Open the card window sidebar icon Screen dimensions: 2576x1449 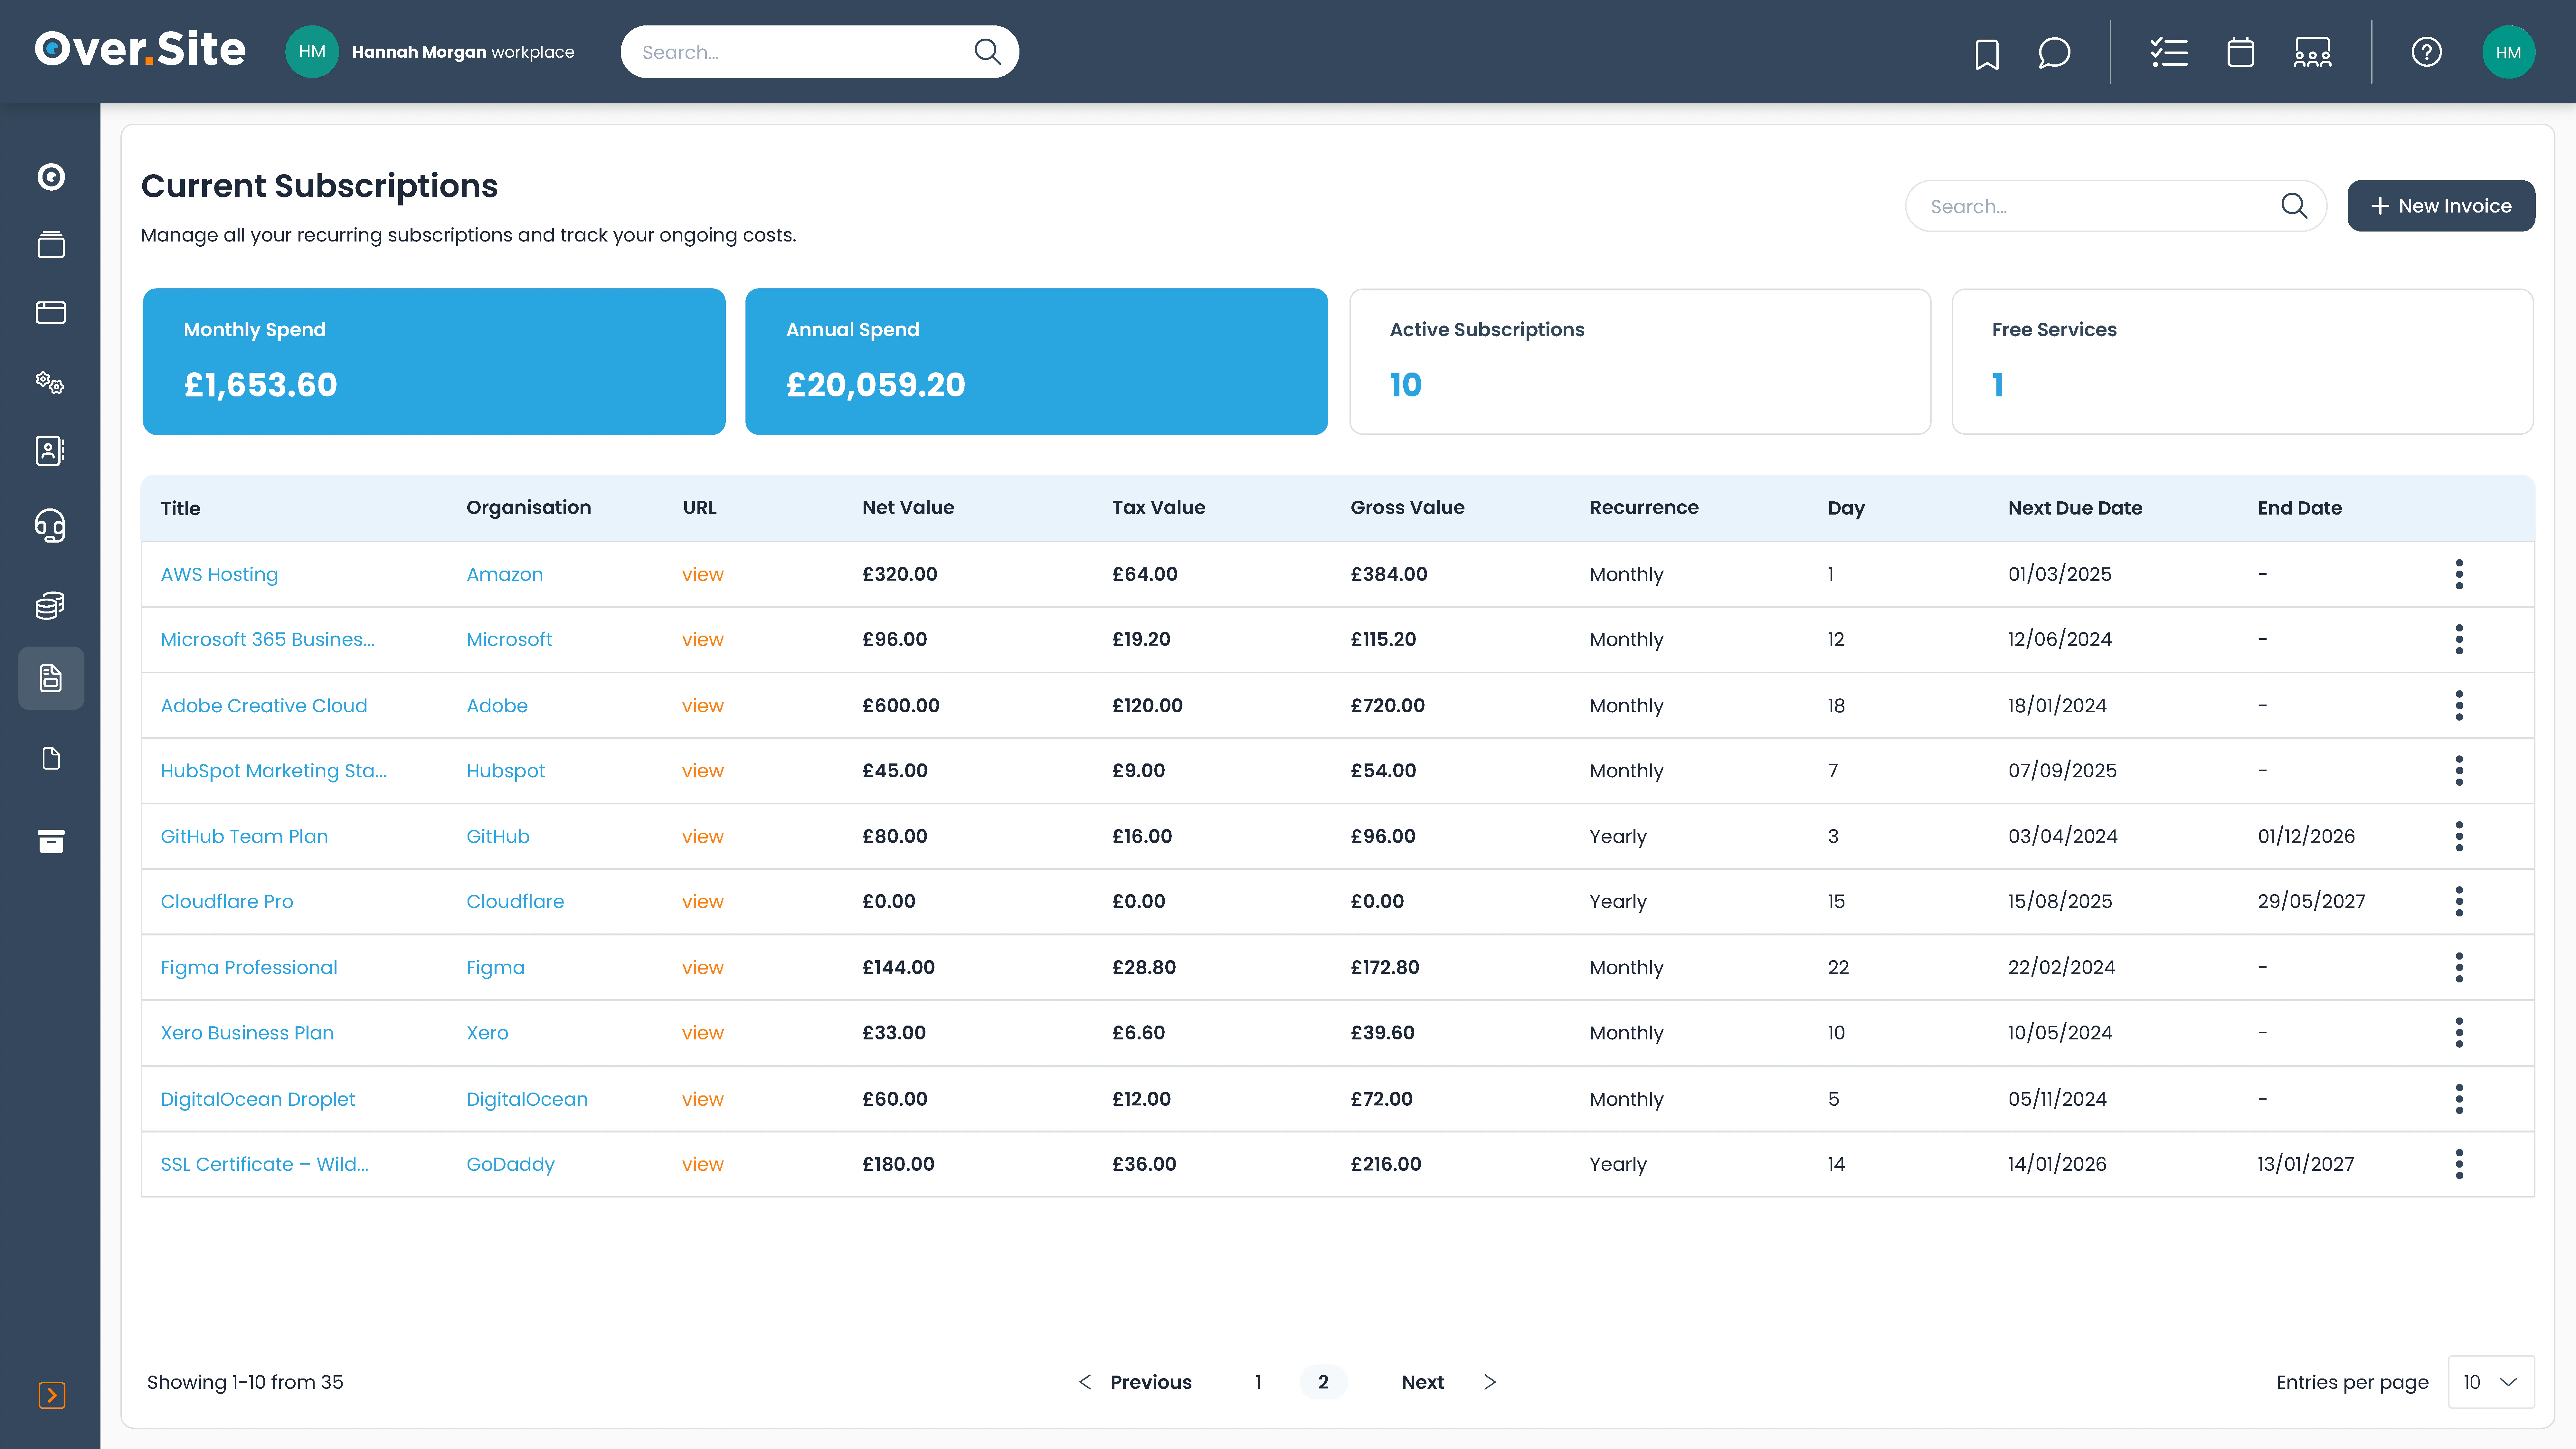51,313
